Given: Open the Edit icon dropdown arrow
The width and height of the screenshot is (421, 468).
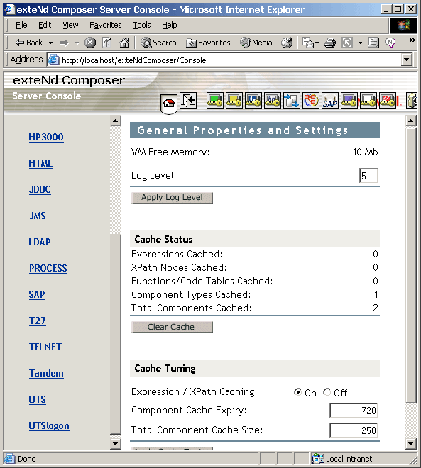Looking at the screenshot, I should tap(360, 43).
